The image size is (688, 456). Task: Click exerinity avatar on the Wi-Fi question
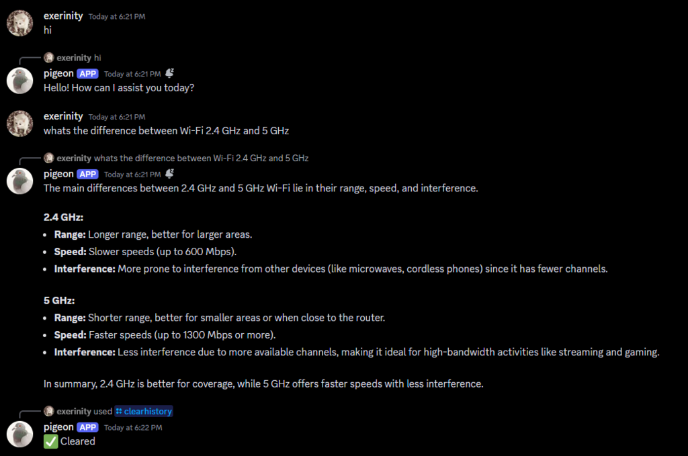[19, 124]
